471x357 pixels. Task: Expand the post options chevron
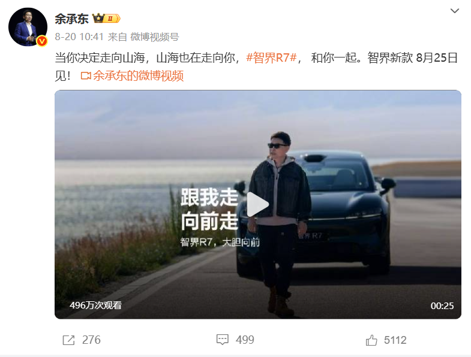tap(455, 11)
